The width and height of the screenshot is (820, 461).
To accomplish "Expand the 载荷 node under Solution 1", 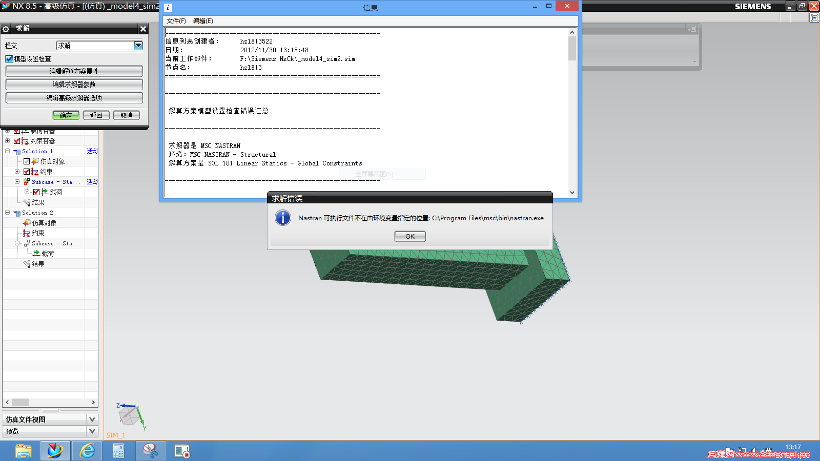I will click(x=27, y=192).
